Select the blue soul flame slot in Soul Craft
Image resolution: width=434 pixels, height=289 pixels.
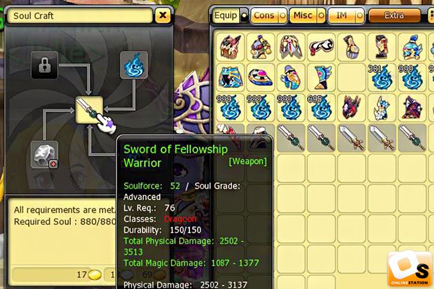(134, 65)
